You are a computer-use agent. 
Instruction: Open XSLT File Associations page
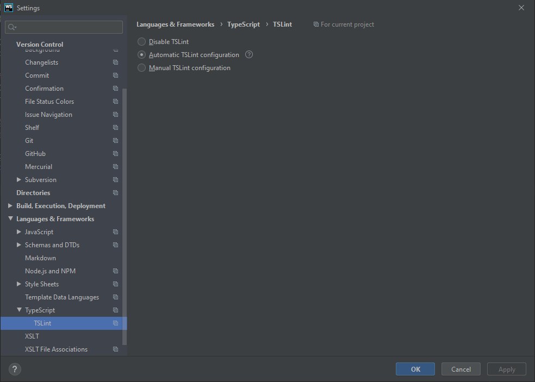(x=57, y=349)
